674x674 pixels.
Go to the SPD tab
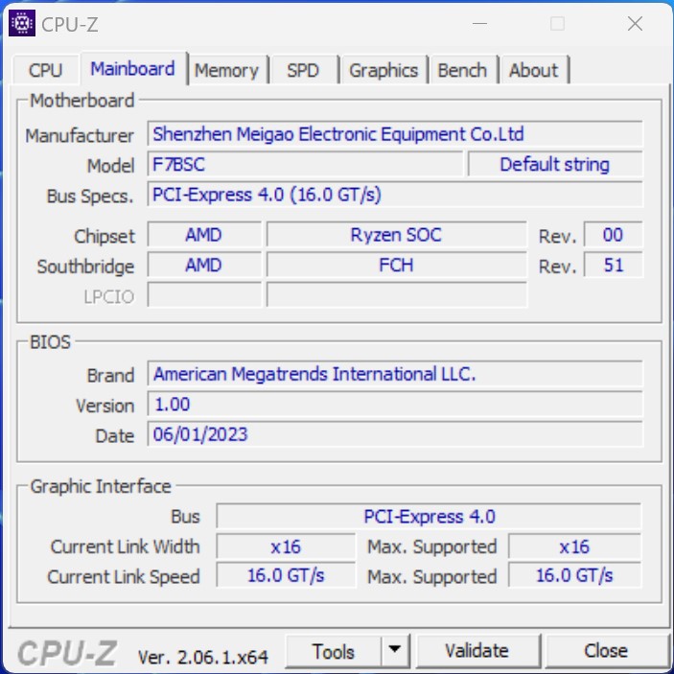304,70
